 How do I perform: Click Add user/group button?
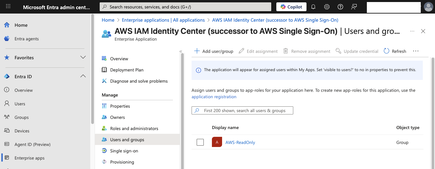tap(214, 51)
